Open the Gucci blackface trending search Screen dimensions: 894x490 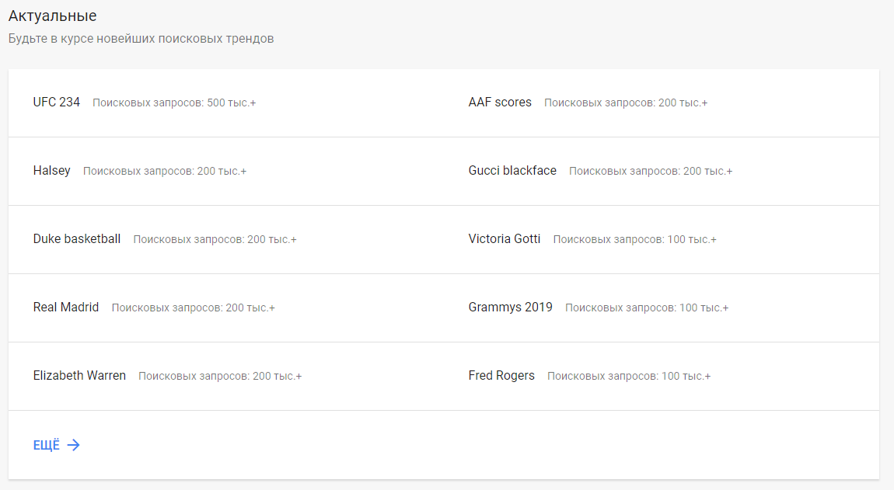(512, 171)
